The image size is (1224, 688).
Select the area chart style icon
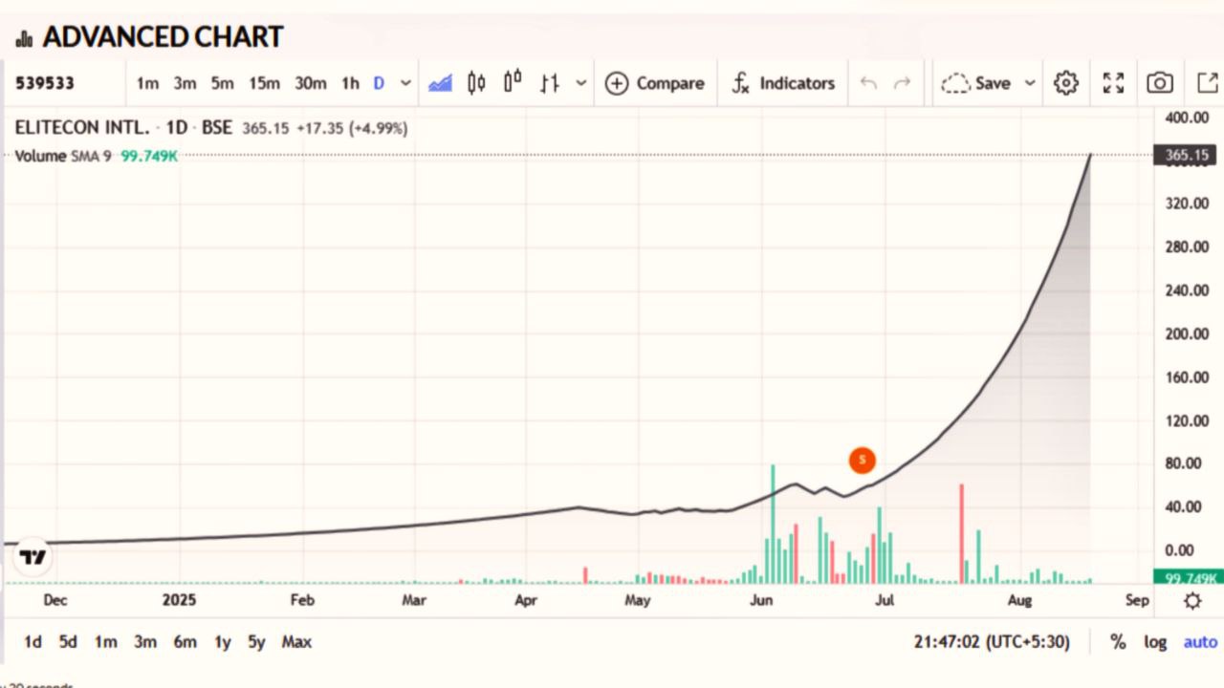(x=439, y=83)
